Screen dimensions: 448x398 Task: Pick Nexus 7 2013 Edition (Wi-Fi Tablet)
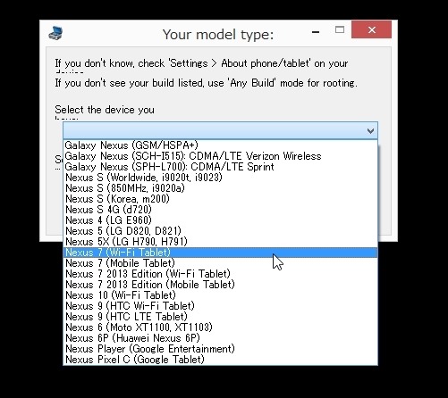(220, 274)
